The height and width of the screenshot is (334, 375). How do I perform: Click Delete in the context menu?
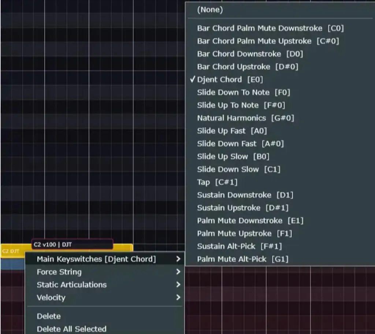coord(49,316)
